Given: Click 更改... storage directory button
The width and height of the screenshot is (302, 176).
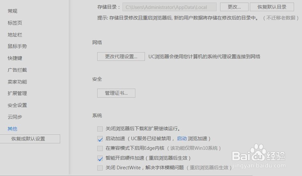Looking at the screenshot, I should tap(234, 7).
